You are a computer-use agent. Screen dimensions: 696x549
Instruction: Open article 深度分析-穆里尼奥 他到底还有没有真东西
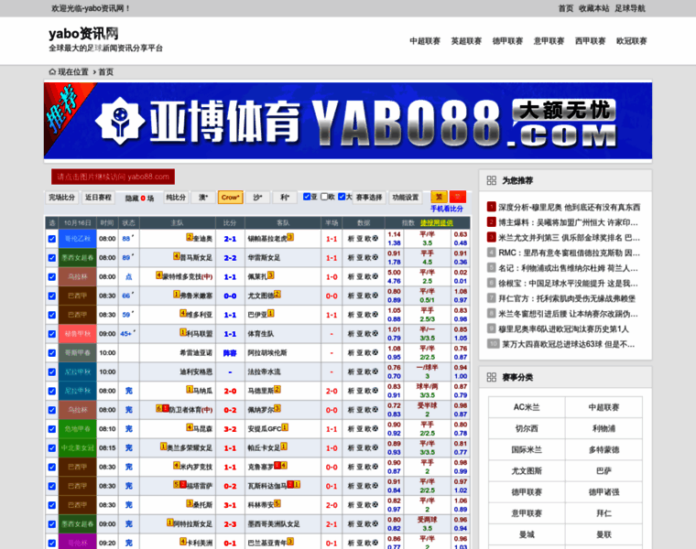[x=569, y=207]
